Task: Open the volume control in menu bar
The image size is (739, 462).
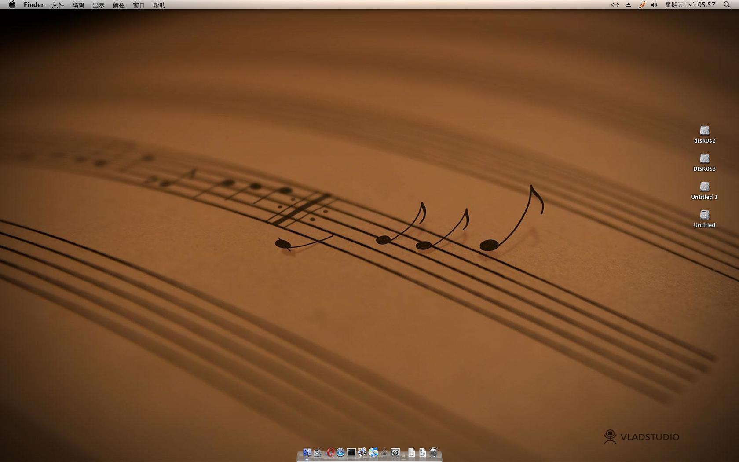Action: (x=654, y=5)
